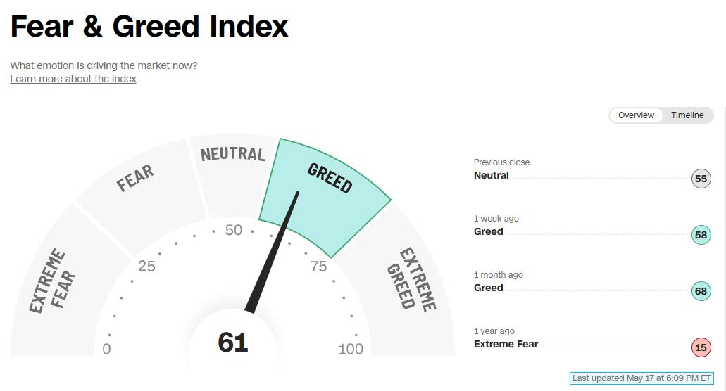Click the 1 week ago score badge 58
The width and height of the screenshot is (726, 391).
(701, 235)
